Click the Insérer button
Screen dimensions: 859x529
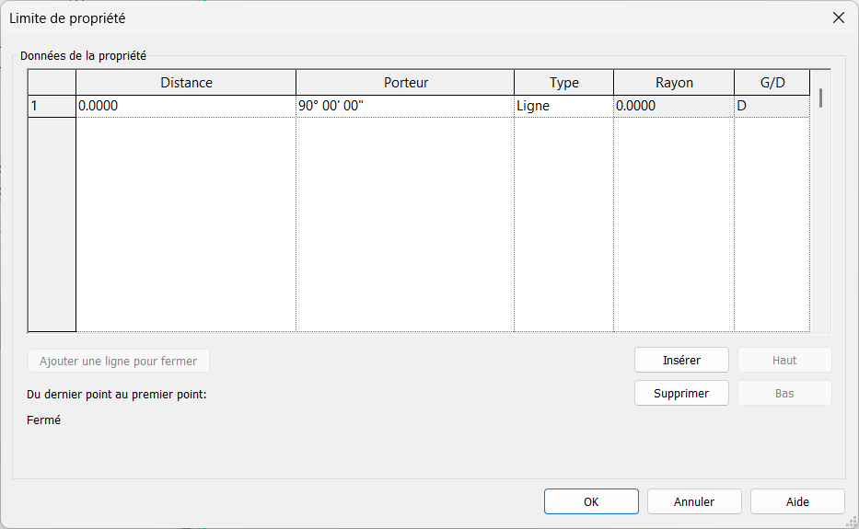681,360
